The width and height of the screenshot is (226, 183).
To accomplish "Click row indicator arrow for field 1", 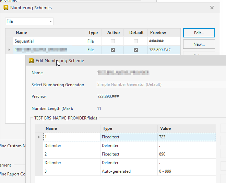I will click(x=39, y=137).
